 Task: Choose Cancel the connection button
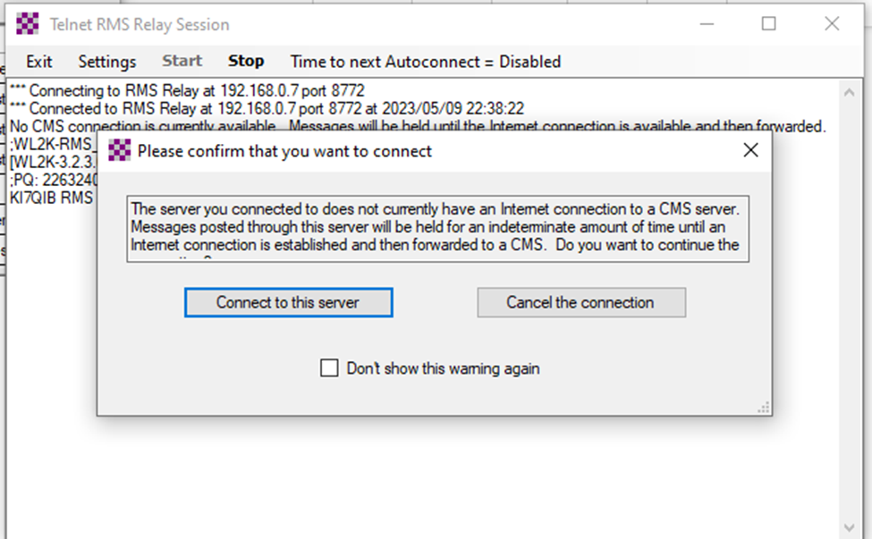(581, 302)
